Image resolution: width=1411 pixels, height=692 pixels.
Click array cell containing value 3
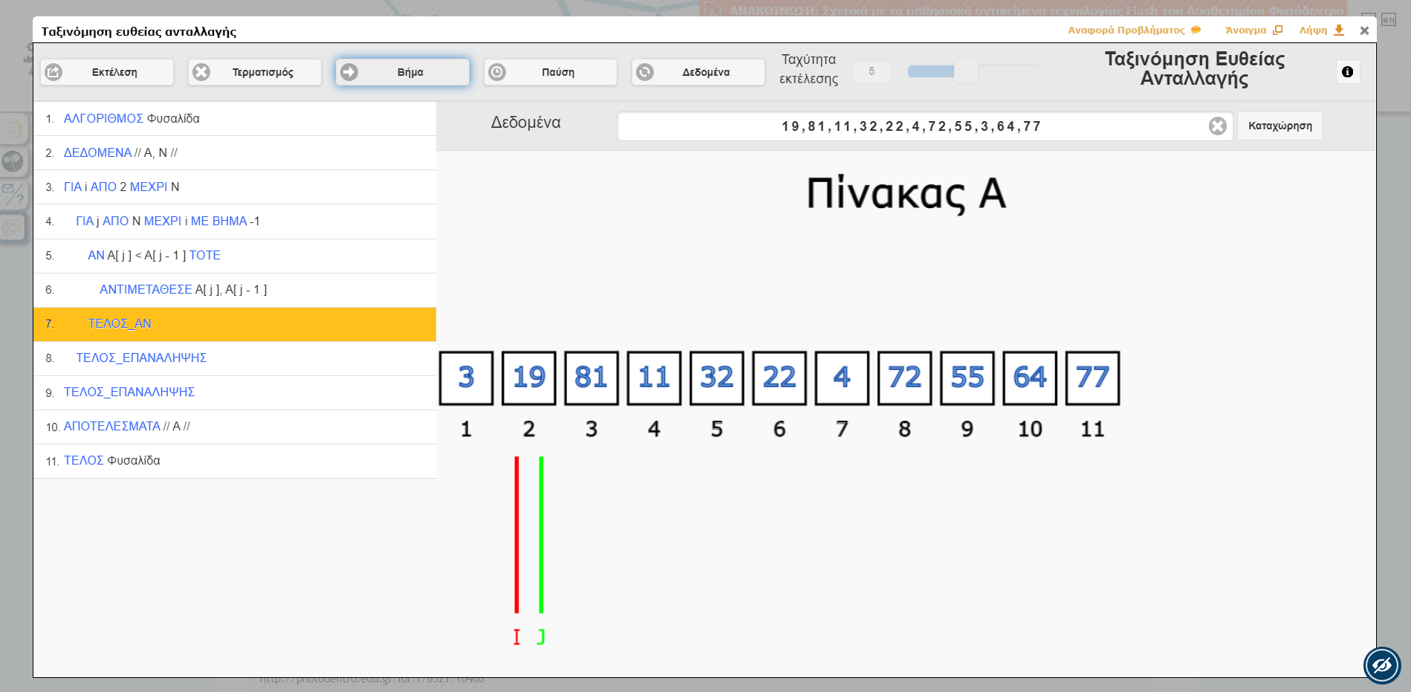tap(466, 378)
